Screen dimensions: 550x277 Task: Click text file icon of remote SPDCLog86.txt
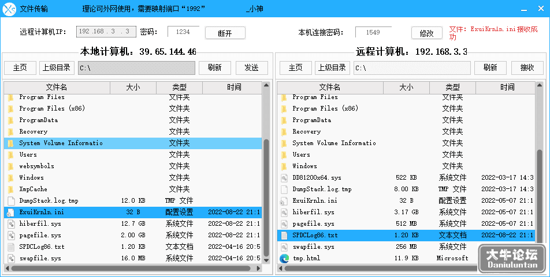point(284,236)
